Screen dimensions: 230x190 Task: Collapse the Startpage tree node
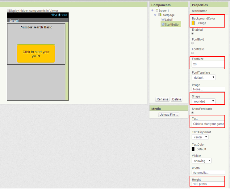(155, 15)
